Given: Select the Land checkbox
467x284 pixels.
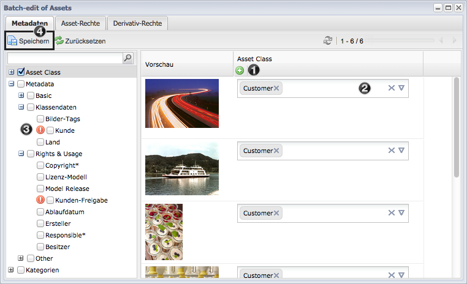Looking at the screenshot, I should tap(40, 142).
